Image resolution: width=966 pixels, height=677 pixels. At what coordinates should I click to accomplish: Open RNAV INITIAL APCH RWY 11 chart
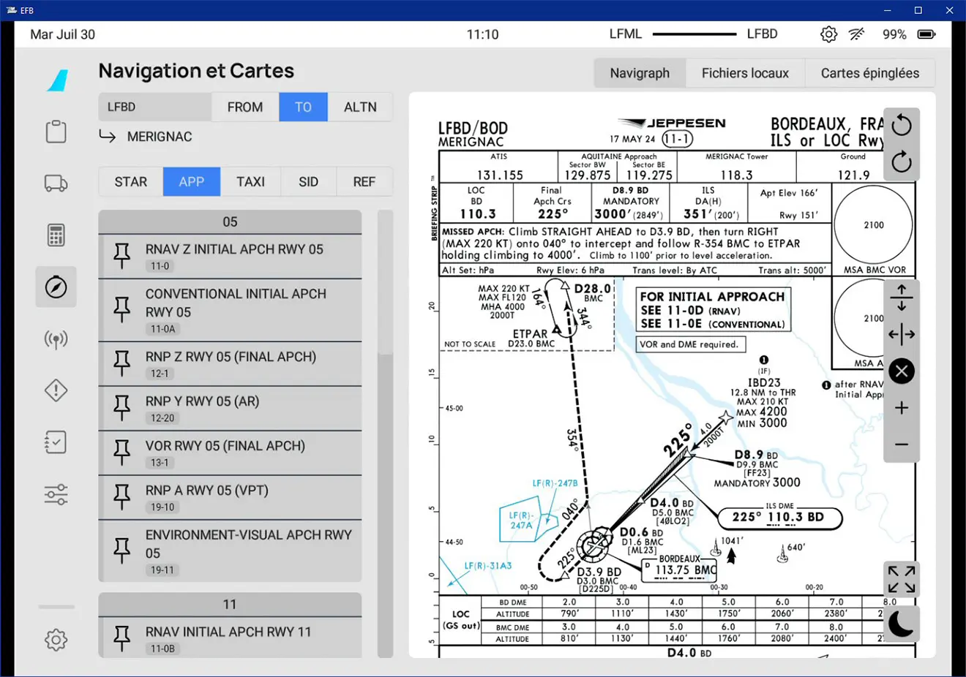230,638
